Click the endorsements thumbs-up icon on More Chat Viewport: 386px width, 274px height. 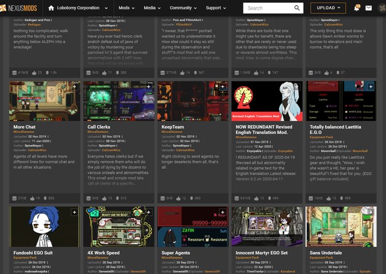pyautogui.click(x=32, y=198)
